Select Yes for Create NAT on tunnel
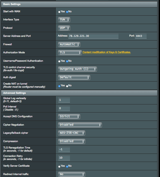 tap(59, 86)
